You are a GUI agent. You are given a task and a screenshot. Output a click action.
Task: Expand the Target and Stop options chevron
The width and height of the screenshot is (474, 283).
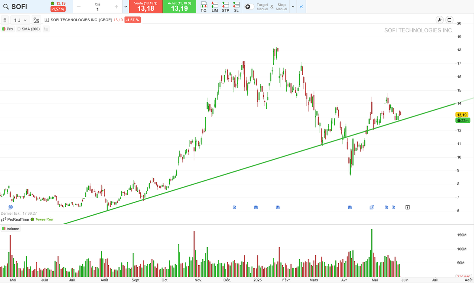point(293,7)
